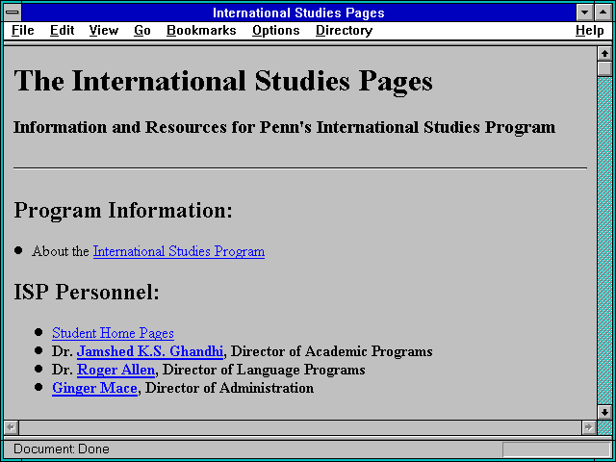Click the 'Document: Done' status text
616x462 pixels.
(x=62, y=449)
